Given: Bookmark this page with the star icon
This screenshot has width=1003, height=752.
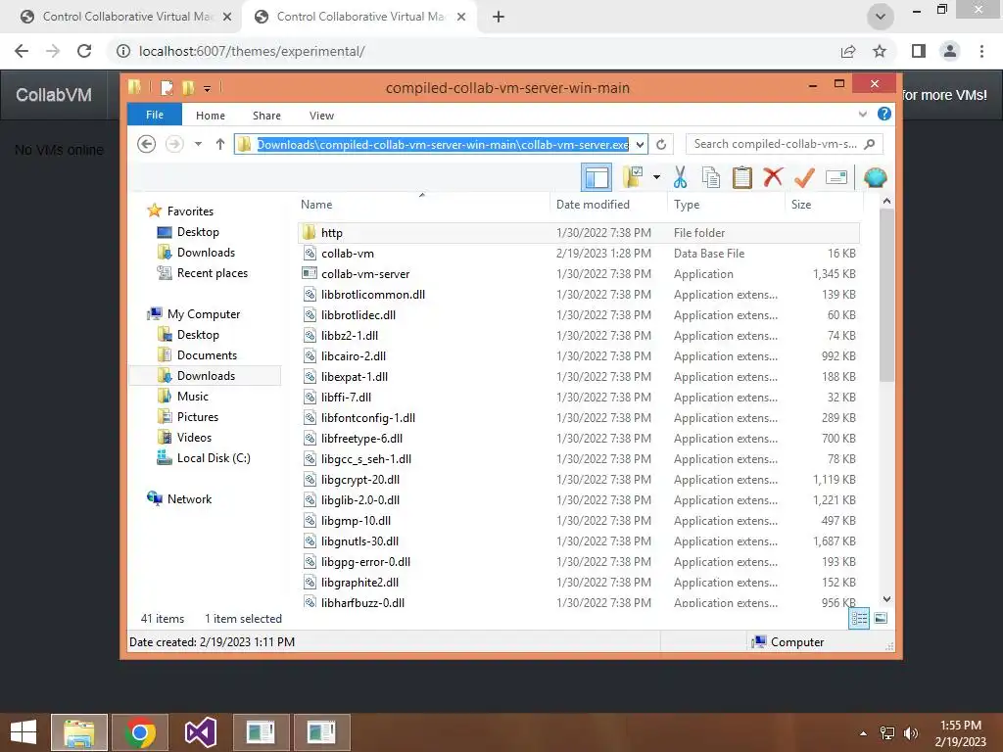Looking at the screenshot, I should point(880,51).
